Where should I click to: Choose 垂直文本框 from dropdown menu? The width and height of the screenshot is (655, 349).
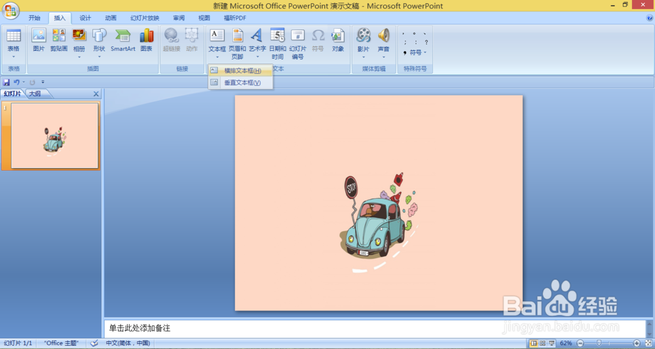click(x=240, y=82)
